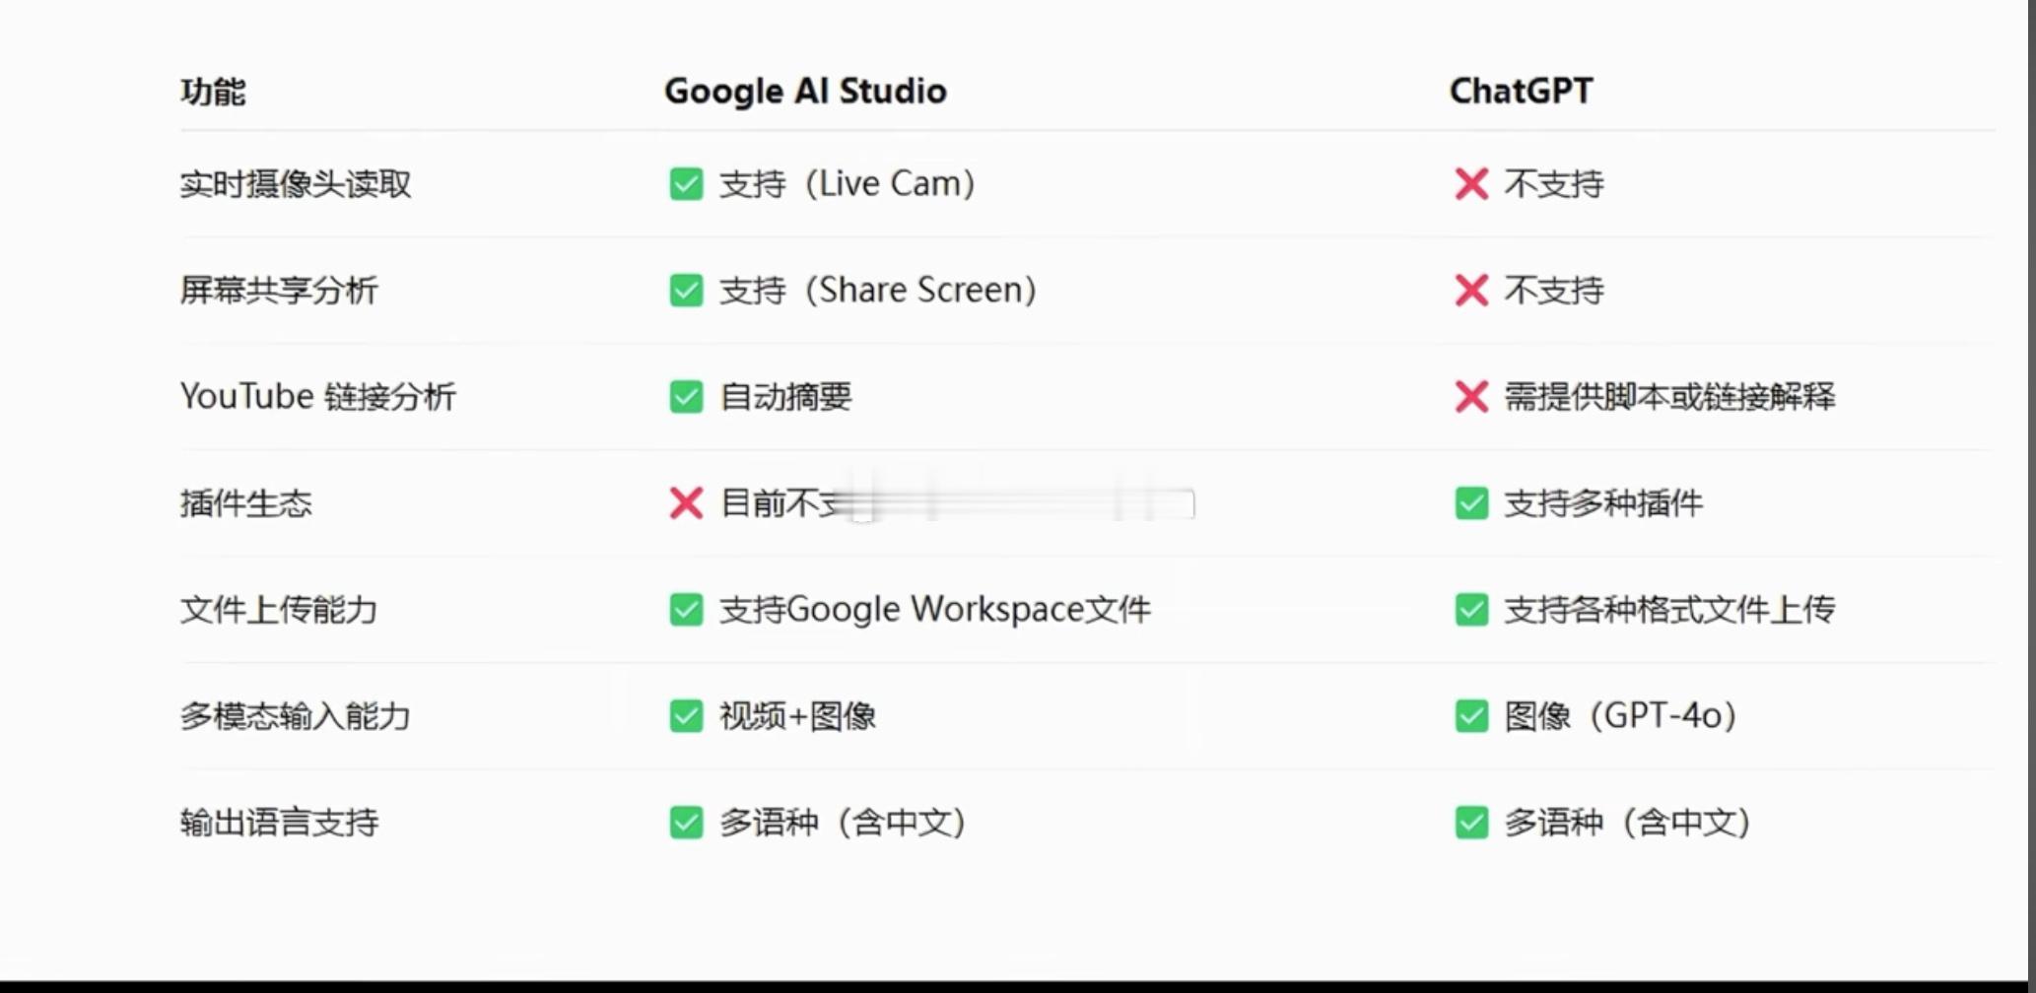Click the green check beside 视频+图像
The width and height of the screenshot is (2036, 993).
686,715
